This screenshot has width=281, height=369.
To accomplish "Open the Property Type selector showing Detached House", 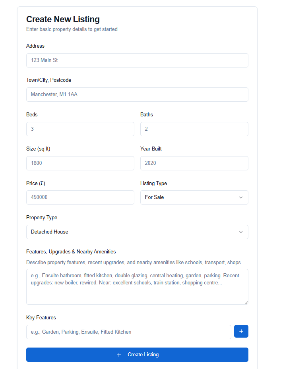I will pyautogui.click(x=137, y=232).
